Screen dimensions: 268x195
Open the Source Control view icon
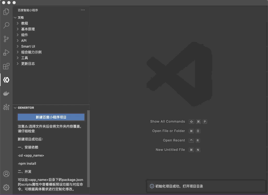pyautogui.click(x=6, y=39)
